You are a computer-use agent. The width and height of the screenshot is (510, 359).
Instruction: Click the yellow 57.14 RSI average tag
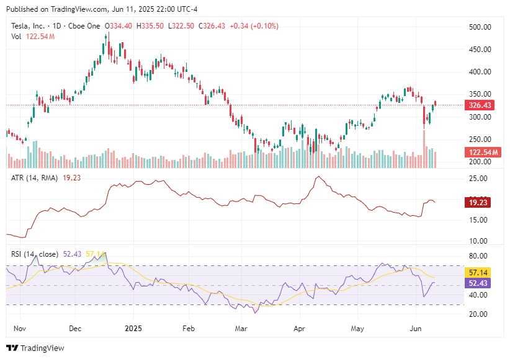coord(478,272)
